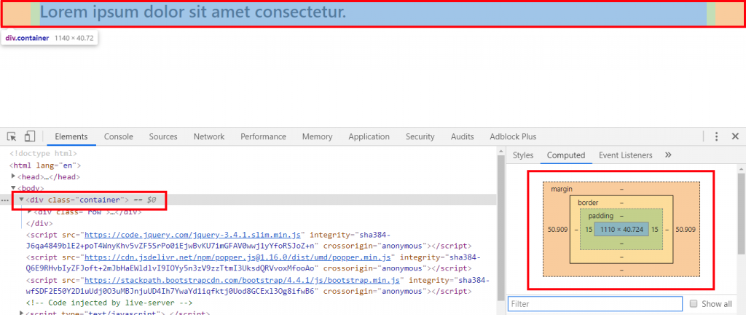Expand the head element node

13,176
